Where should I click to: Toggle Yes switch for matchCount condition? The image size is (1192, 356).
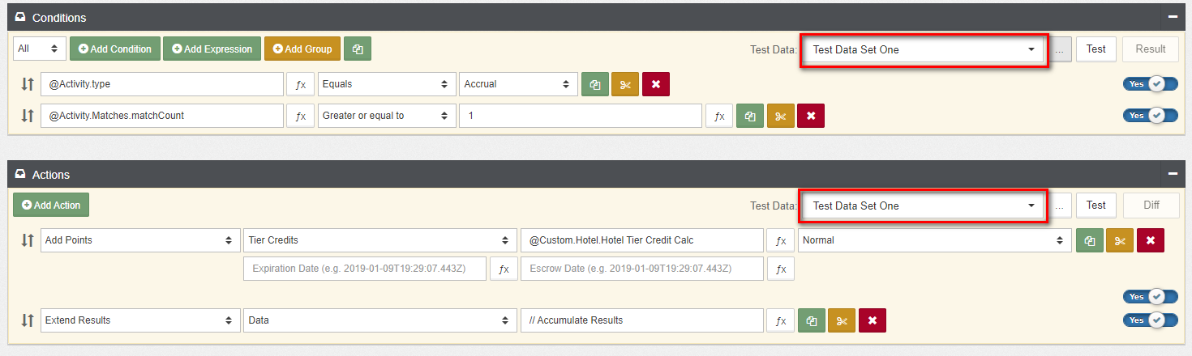pos(1149,116)
